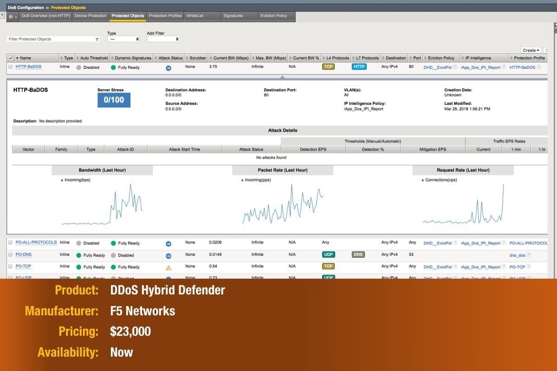
Task: Check the PO-TCP row checkbox
Action: click(x=11, y=267)
